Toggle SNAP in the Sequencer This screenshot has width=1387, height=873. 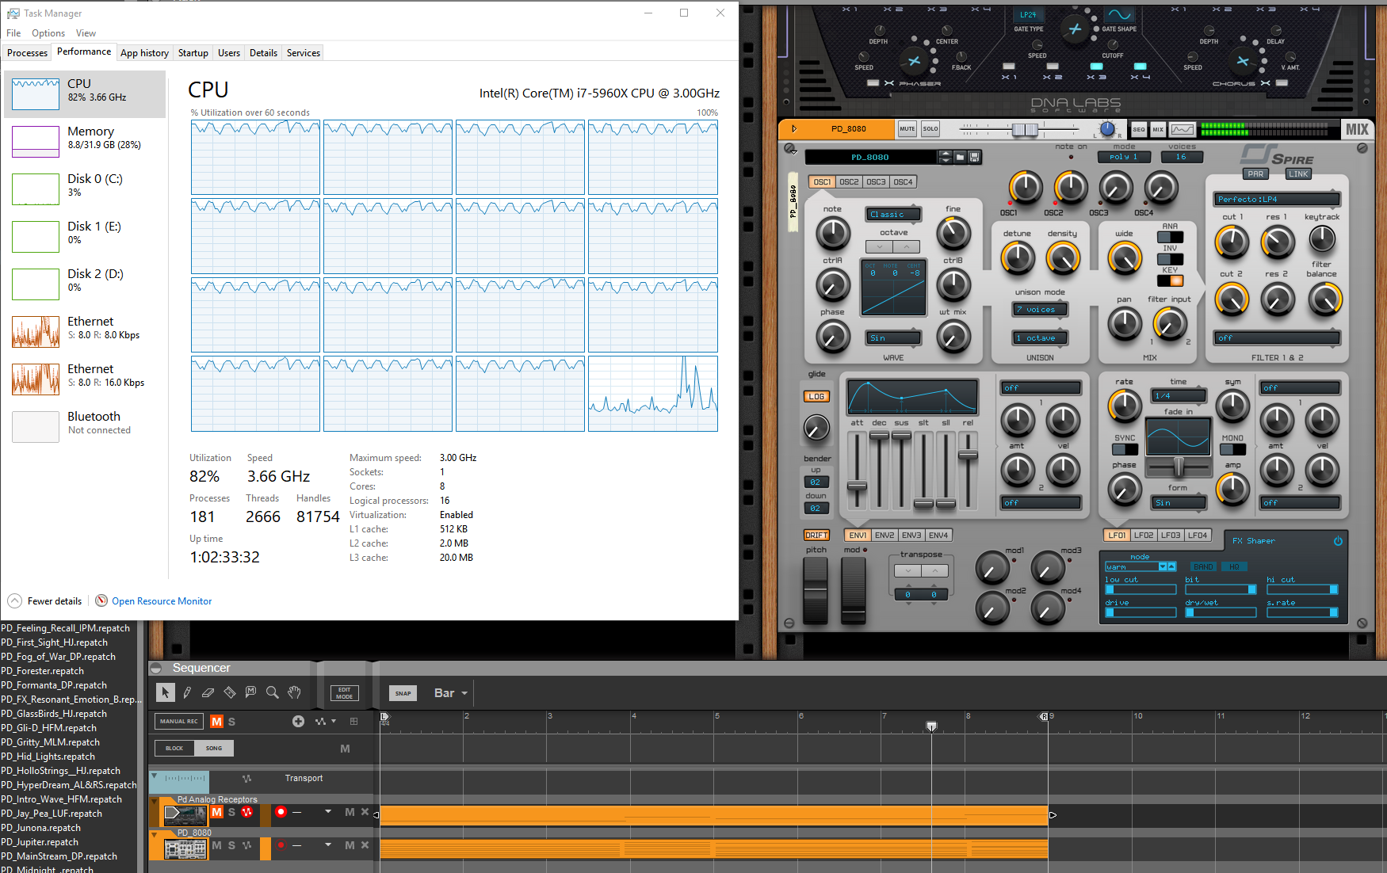point(403,693)
